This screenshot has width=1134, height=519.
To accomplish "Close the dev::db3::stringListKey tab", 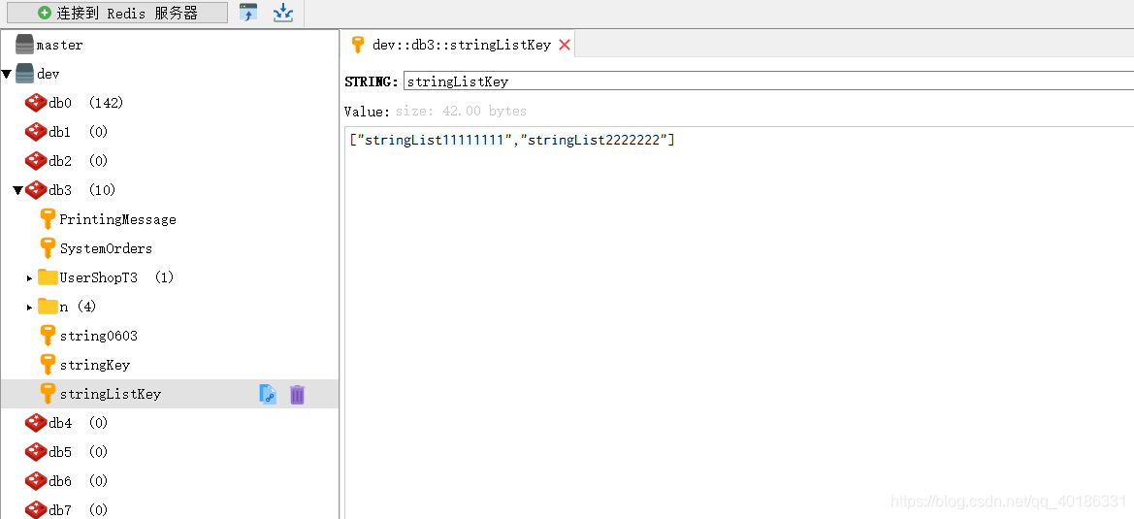I will [x=565, y=45].
